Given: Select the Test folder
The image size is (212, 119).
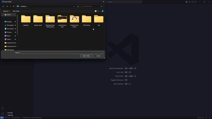Looking at the screenshot, I should coord(99,20).
